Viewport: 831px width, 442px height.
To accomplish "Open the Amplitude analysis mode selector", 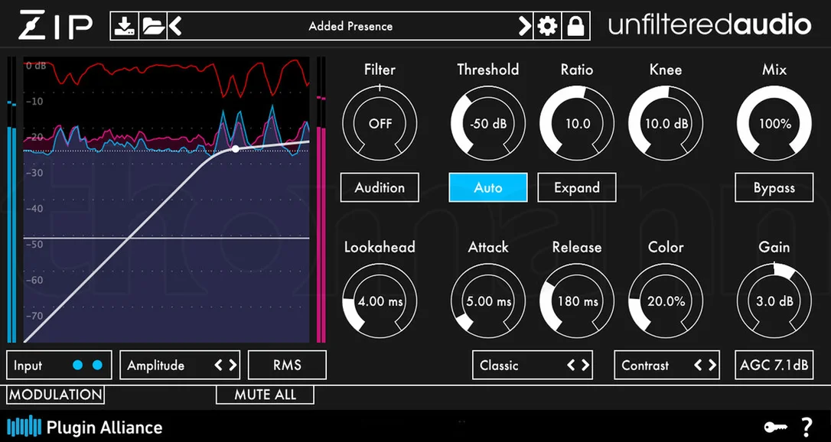I will (x=180, y=366).
